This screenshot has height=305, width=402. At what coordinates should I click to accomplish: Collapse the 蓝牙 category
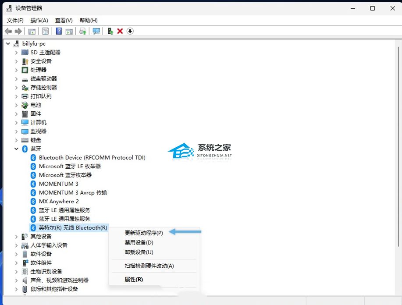pyautogui.click(x=16, y=149)
